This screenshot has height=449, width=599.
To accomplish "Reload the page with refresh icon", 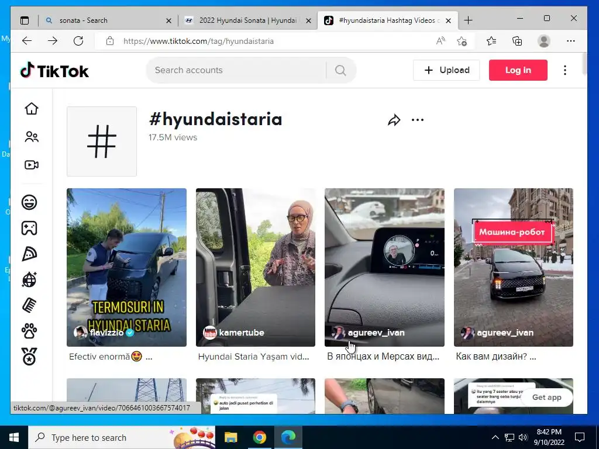I will (x=78, y=41).
